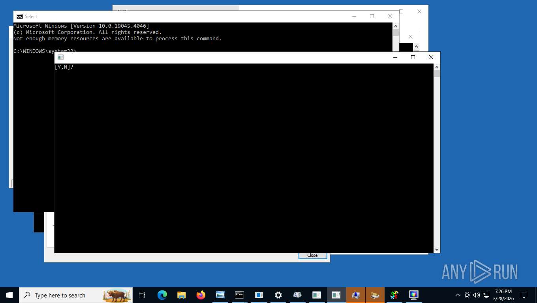The image size is (537, 303).
Task: Open the orange scanner-like taskbar icon
Action: [375, 295]
